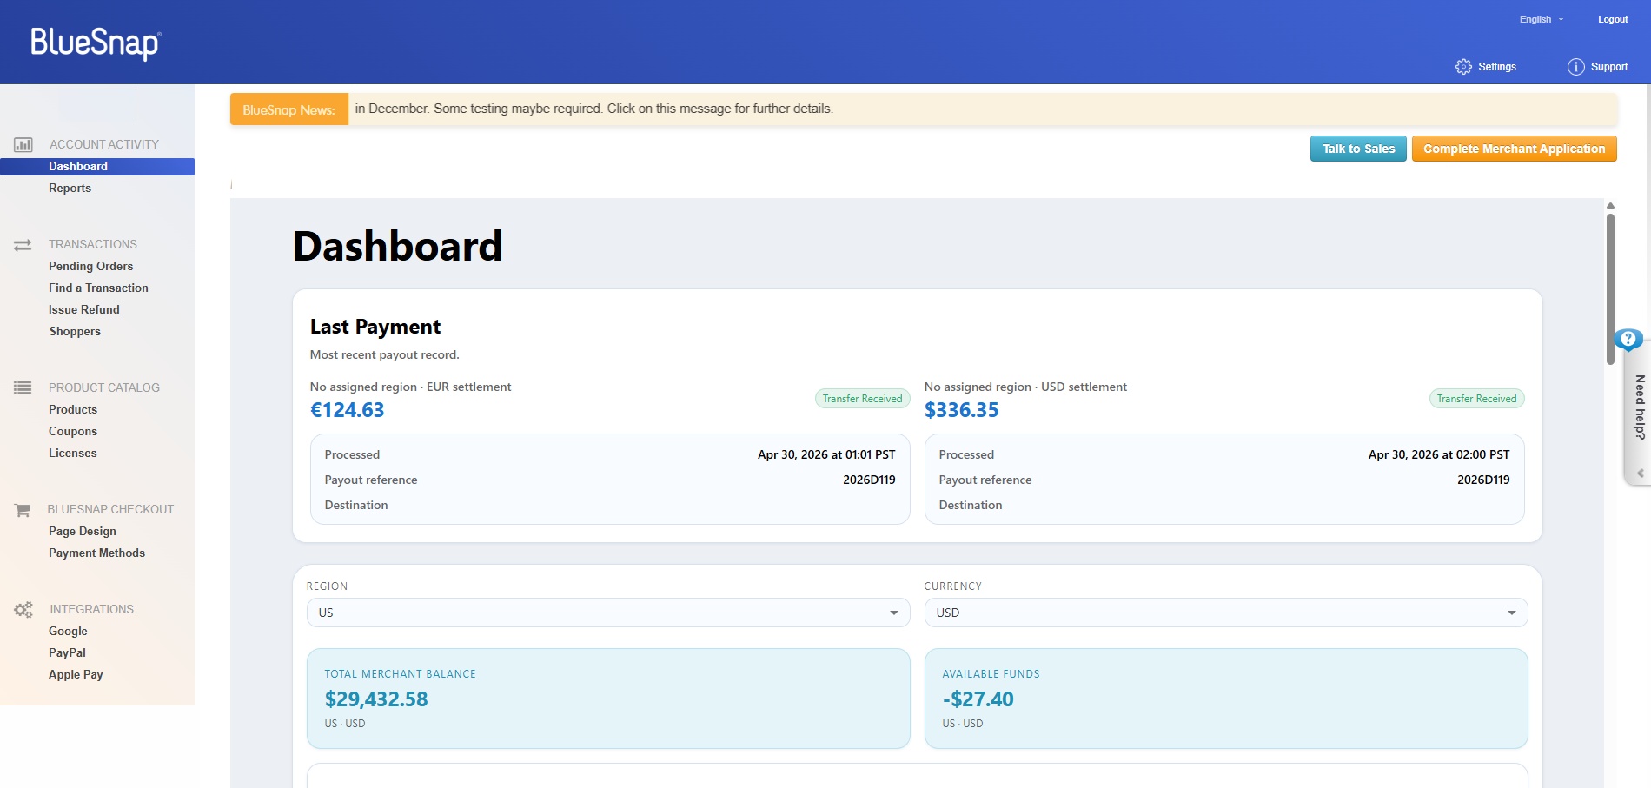Open the Licenses page

click(73, 454)
